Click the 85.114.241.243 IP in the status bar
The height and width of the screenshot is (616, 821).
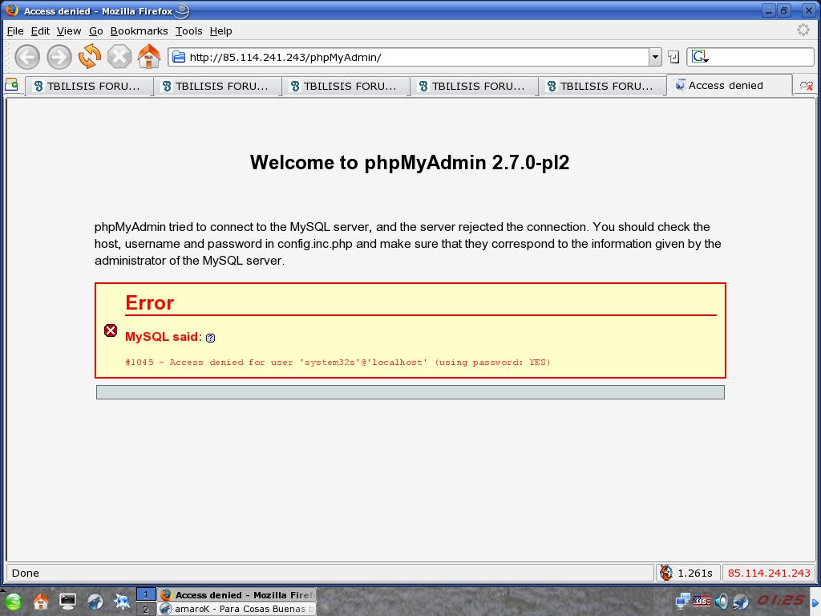coord(769,573)
